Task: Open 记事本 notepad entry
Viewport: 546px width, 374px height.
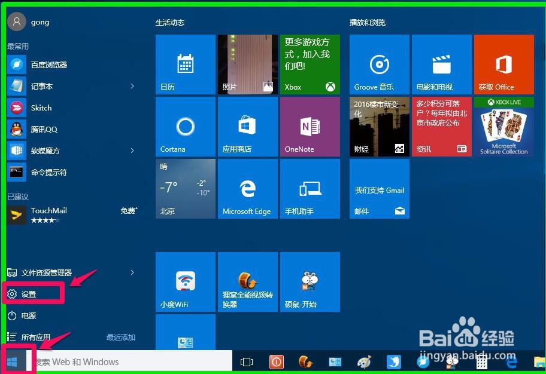Action: click(72, 86)
